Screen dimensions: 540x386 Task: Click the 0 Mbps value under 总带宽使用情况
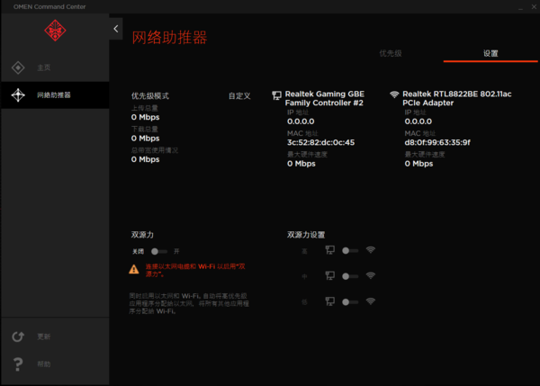145,159
